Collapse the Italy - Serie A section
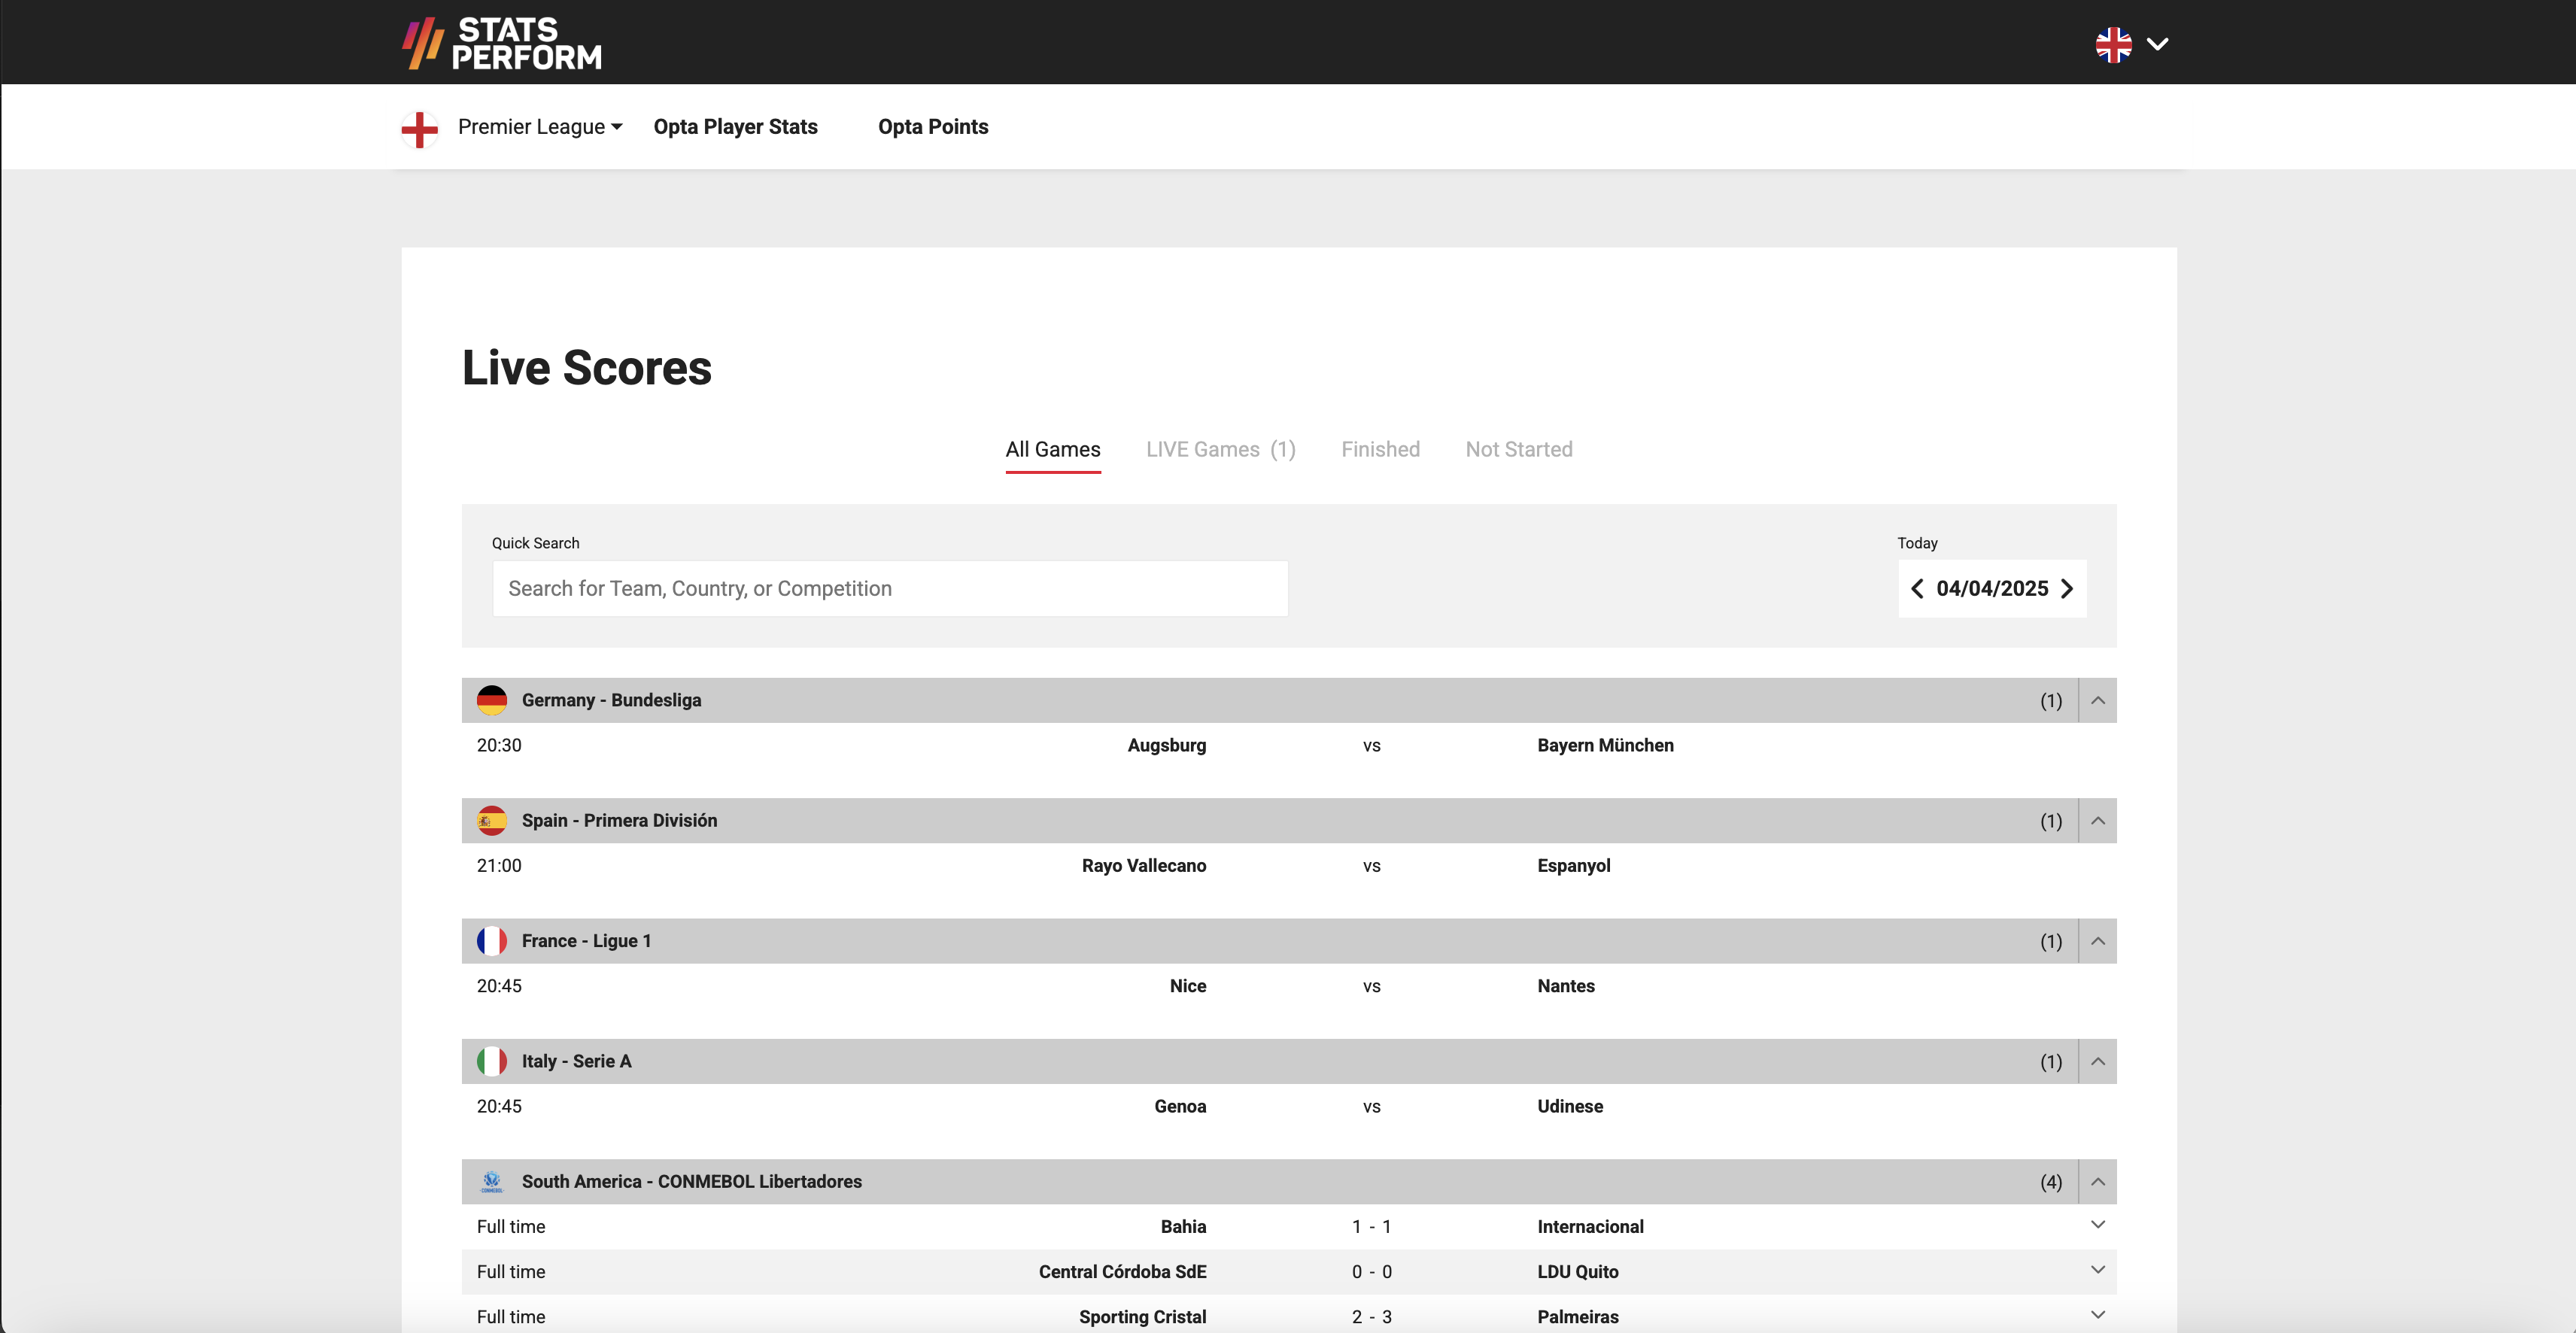 point(2098,1061)
